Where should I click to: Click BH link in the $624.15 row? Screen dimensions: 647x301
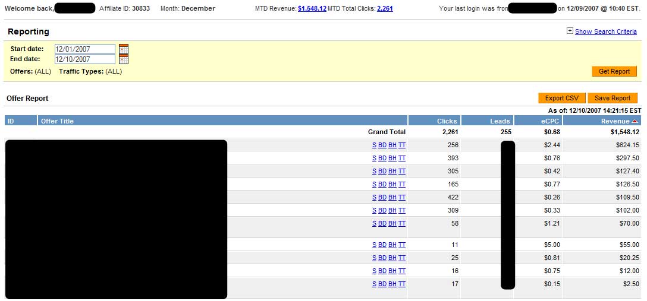392,145
